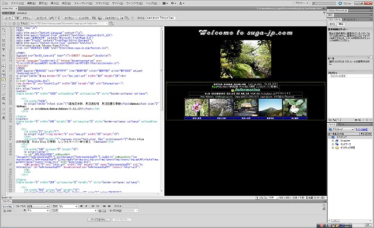Click the マルチスクリーン (Multiscreen) button
Image resolution: width=374 pixels, height=228 pixels.
112,18
